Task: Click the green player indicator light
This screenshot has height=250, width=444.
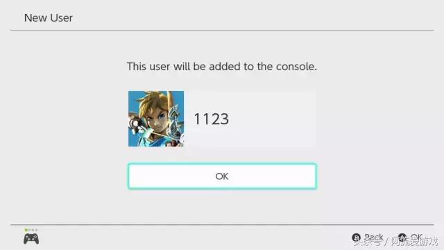Action: tap(26, 230)
